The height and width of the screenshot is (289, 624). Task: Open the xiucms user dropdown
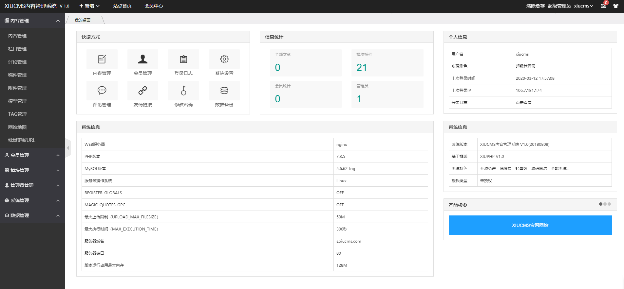[583, 6]
